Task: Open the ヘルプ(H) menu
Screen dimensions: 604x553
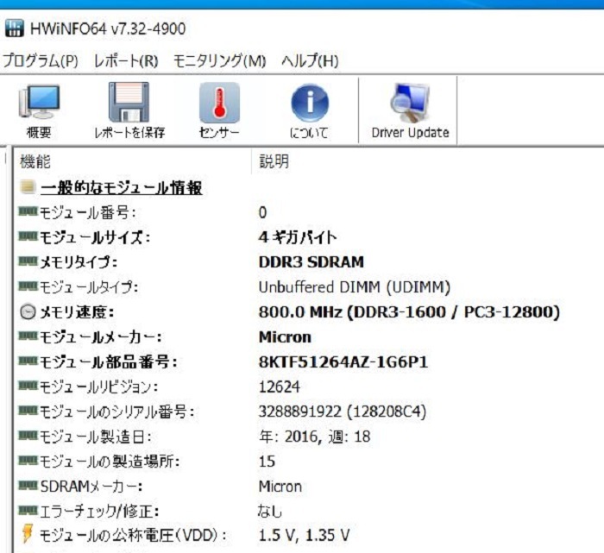Action: (x=310, y=61)
